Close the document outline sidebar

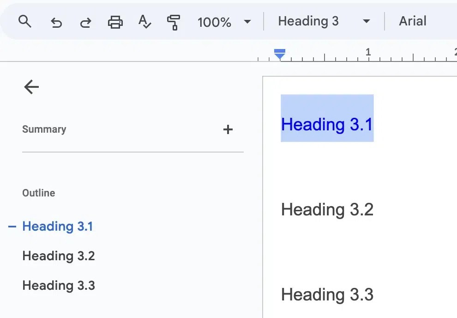coord(31,87)
